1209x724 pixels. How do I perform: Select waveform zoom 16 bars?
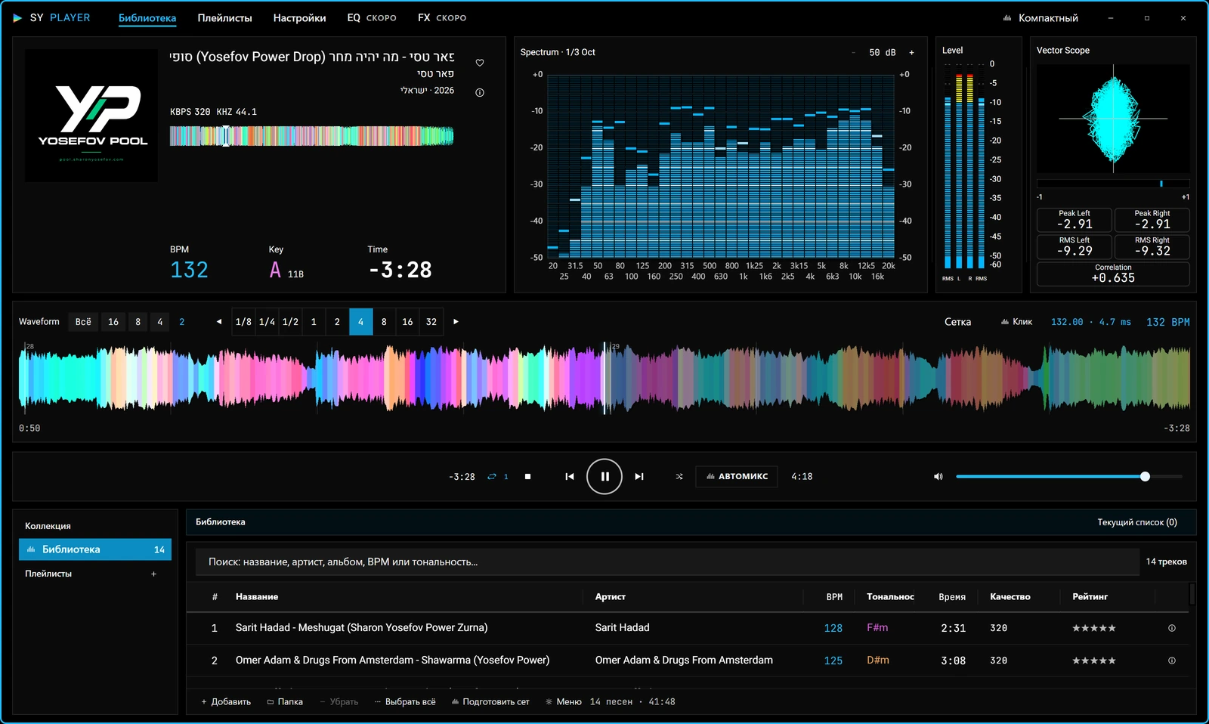(x=113, y=322)
